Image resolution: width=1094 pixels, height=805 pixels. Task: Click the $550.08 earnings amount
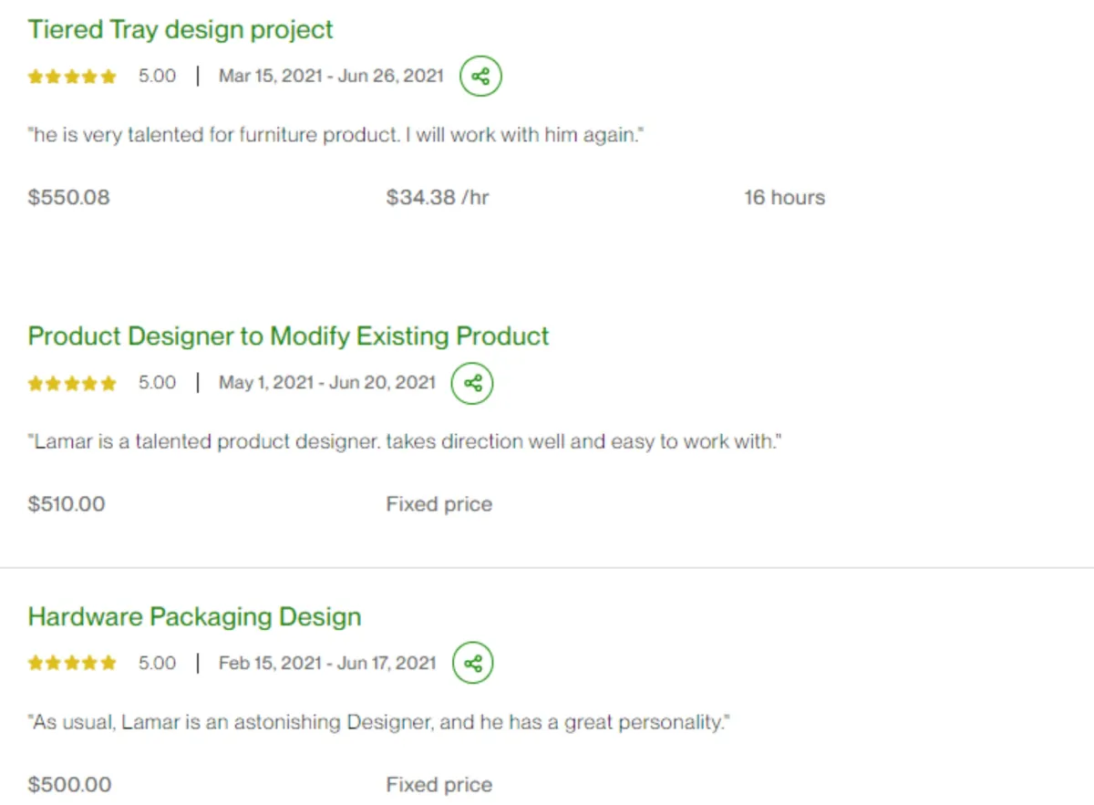(68, 198)
